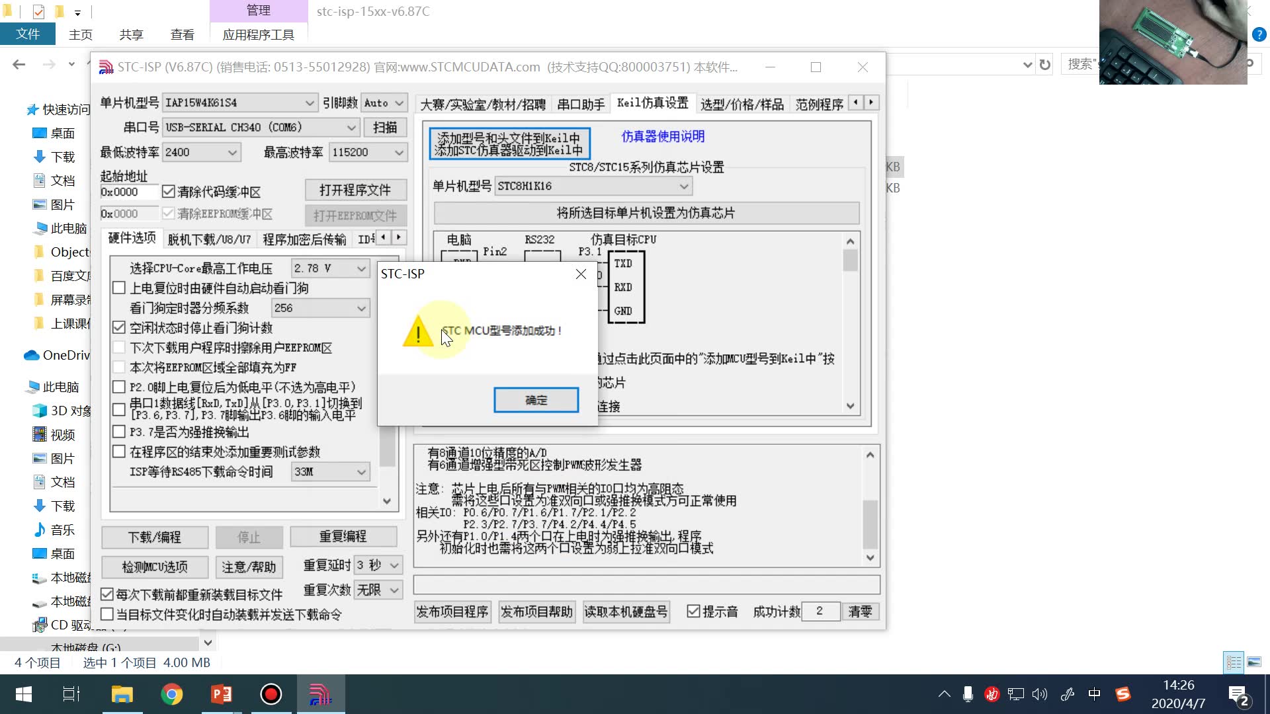The width and height of the screenshot is (1270, 714).
Task: Click the 扫描 (Scan) icon button
Action: tap(385, 128)
